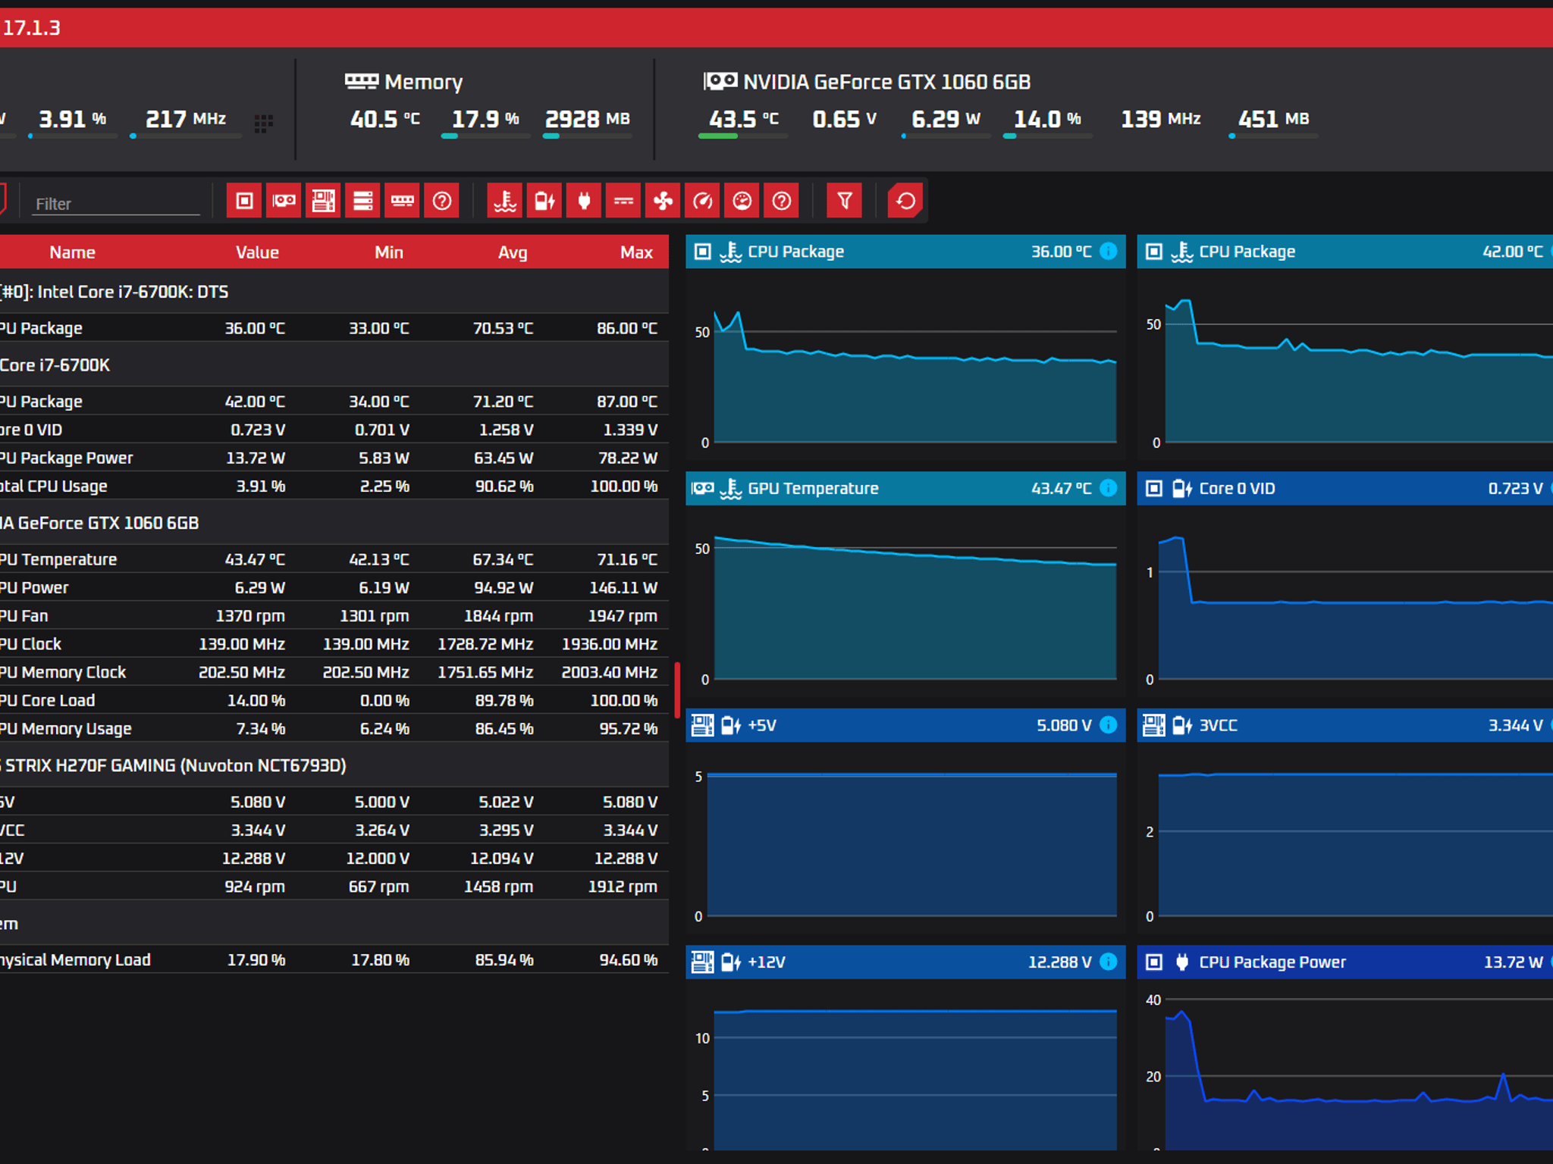Click the plug icon on CPU Package Power graph
Viewport: 1553px width, 1164px height.
1181,962
